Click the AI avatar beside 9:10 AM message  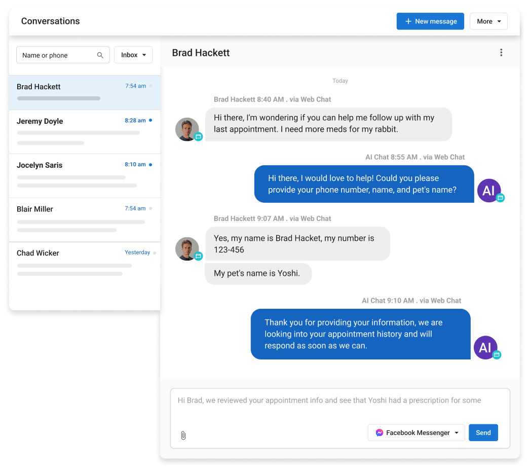tap(485, 347)
